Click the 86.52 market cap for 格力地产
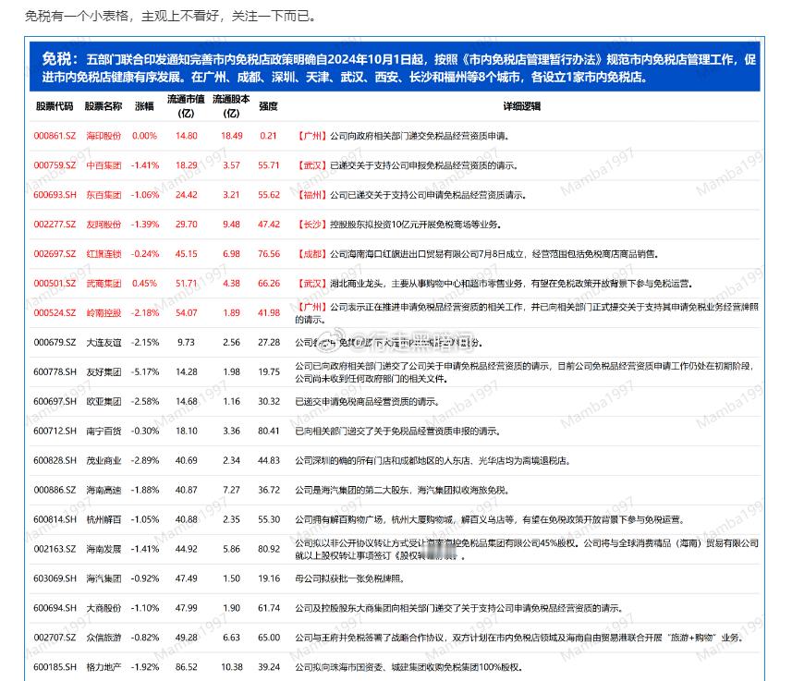The width and height of the screenshot is (792, 681). pyautogui.click(x=187, y=667)
